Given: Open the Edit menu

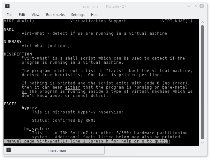Looking at the screenshot, I should [x=22, y=15].
